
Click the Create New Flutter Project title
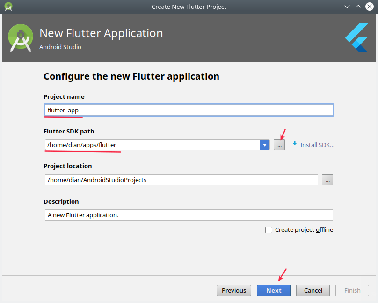click(189, 7)
